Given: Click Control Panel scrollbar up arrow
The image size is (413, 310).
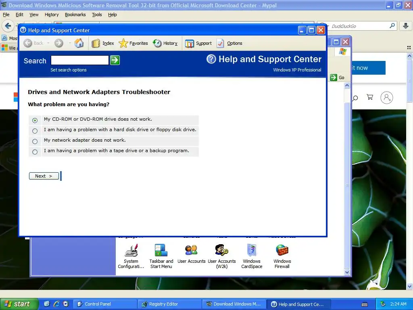Looking at the screenshot, I should tap(347, 86).
